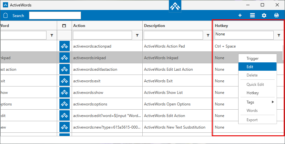Open the hamburger list menu icon

click(252, 15)
